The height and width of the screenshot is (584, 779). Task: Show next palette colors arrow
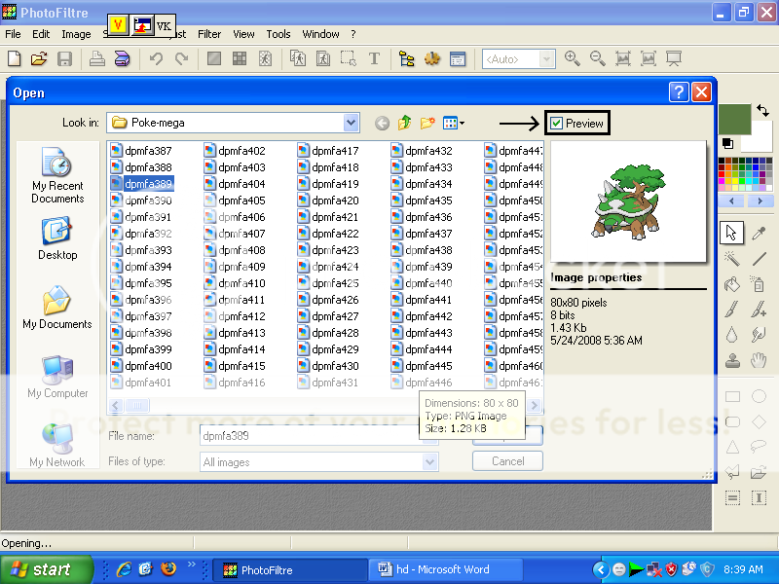[x=760, y=201]
